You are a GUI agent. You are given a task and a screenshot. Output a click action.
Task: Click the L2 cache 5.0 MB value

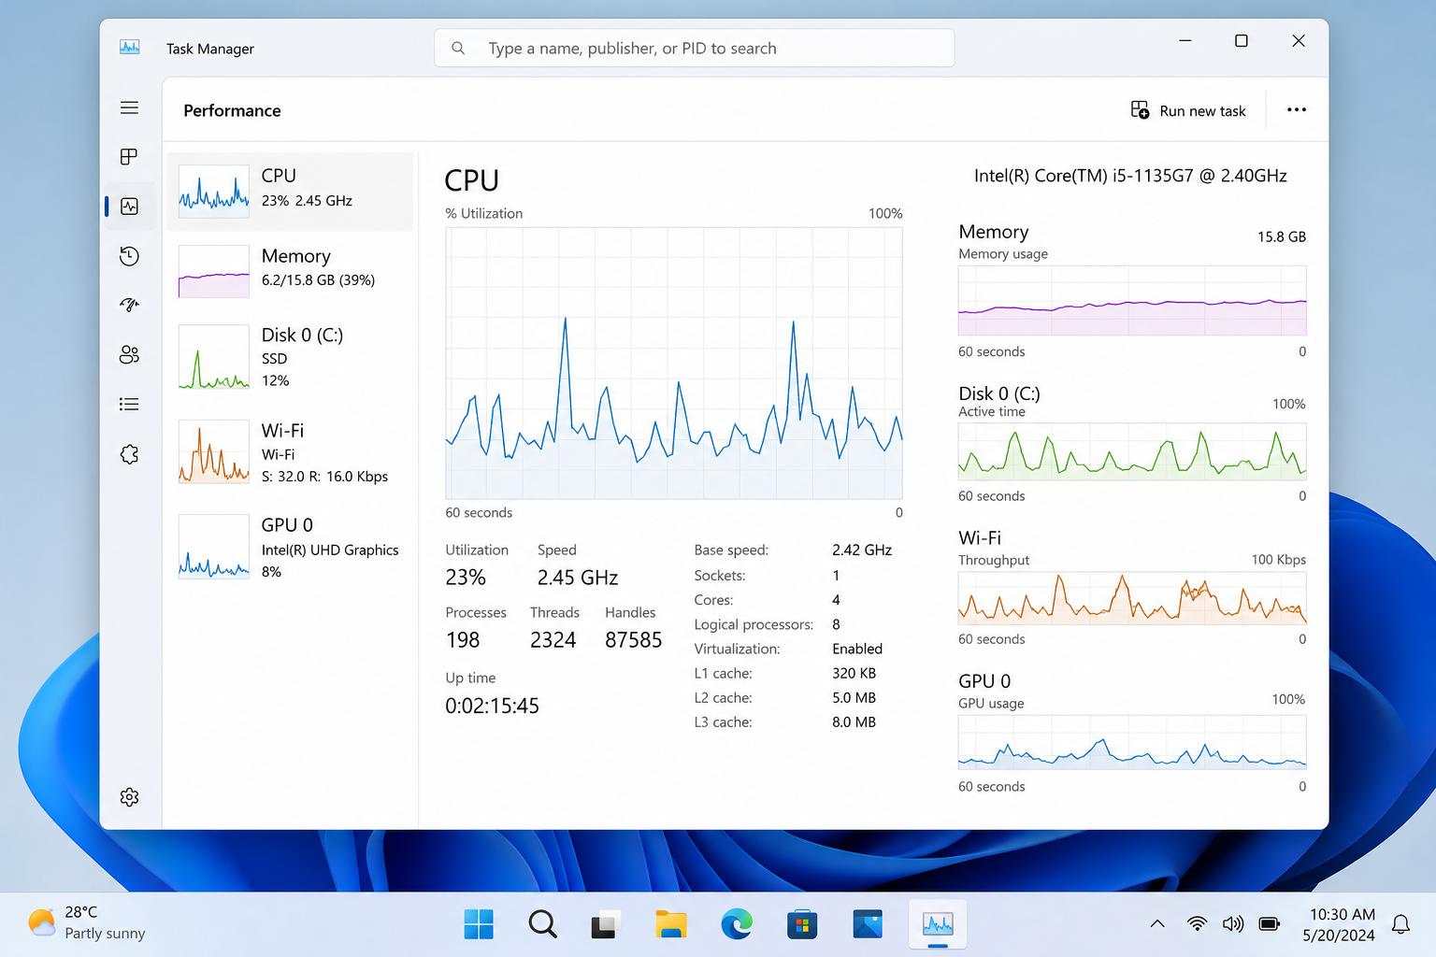pyautogui.click(x=854, y=697)
